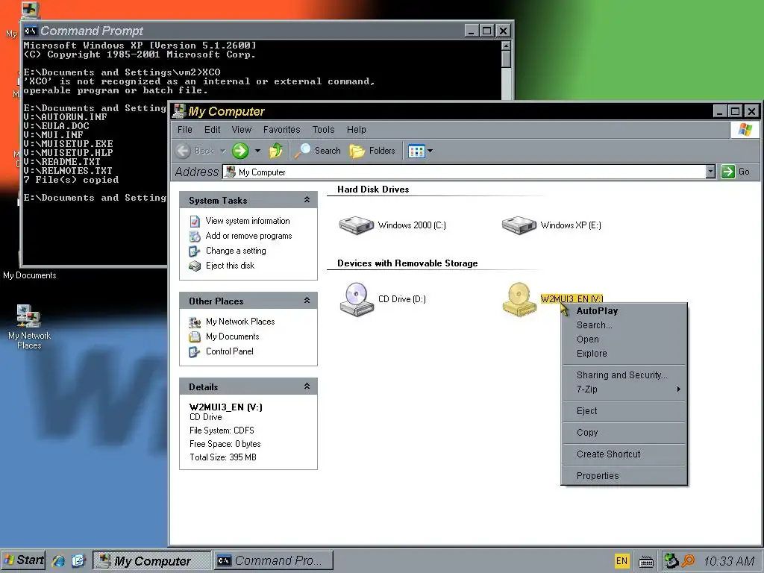The width and height of the screenshot is (764, 573).
Task: Select the CD Drive (D:) icon
Action: coord(357,299)
